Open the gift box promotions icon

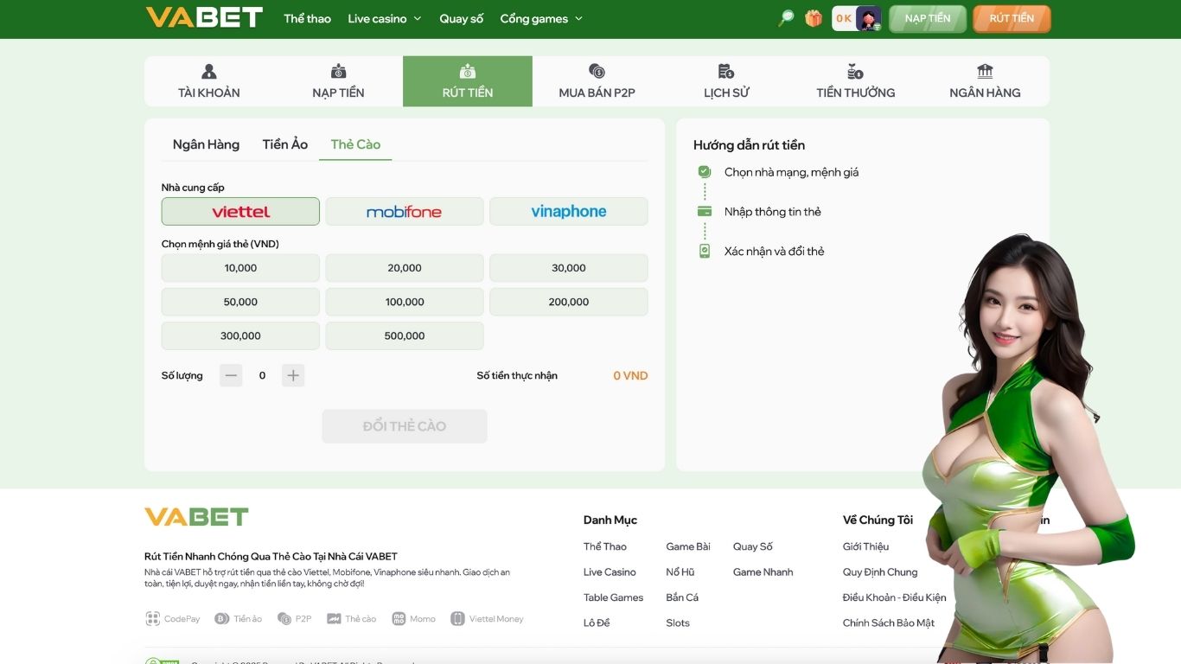(814, 18)
